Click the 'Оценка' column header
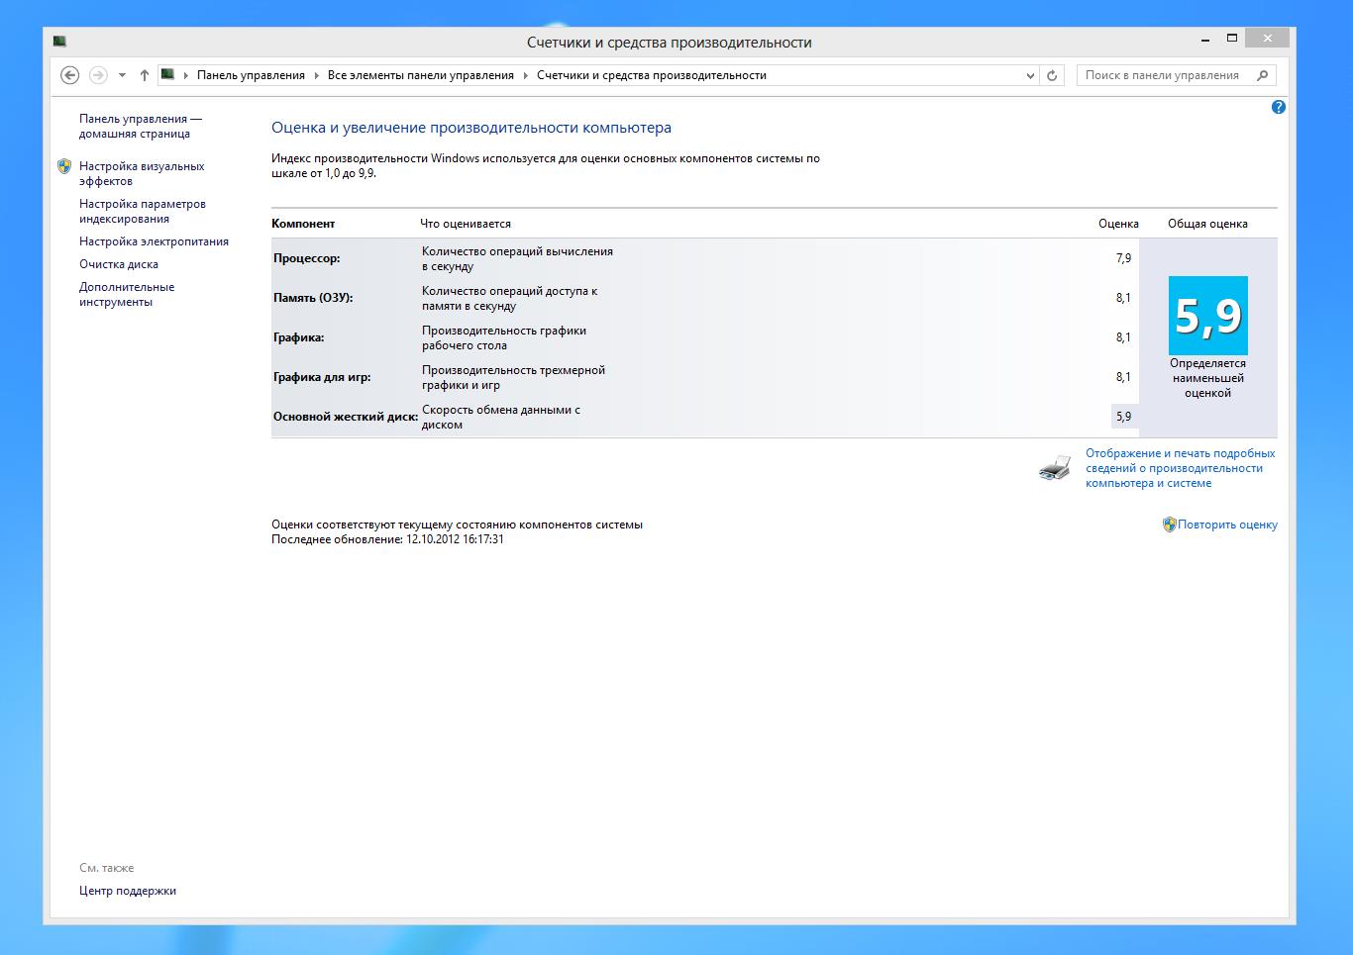The width and height of the screenshot is (1353, 955). (1118, 224)
